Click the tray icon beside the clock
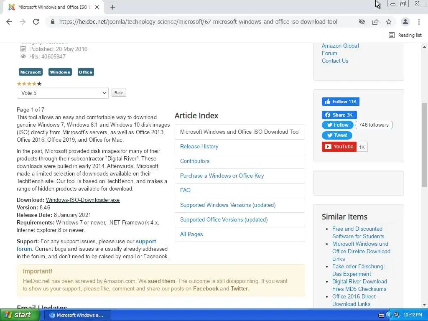The height and width of the screenshot is (321, 428). coord(397,315)
